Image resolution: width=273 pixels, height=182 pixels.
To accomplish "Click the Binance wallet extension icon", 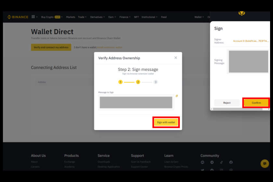I will coord(242,13).
